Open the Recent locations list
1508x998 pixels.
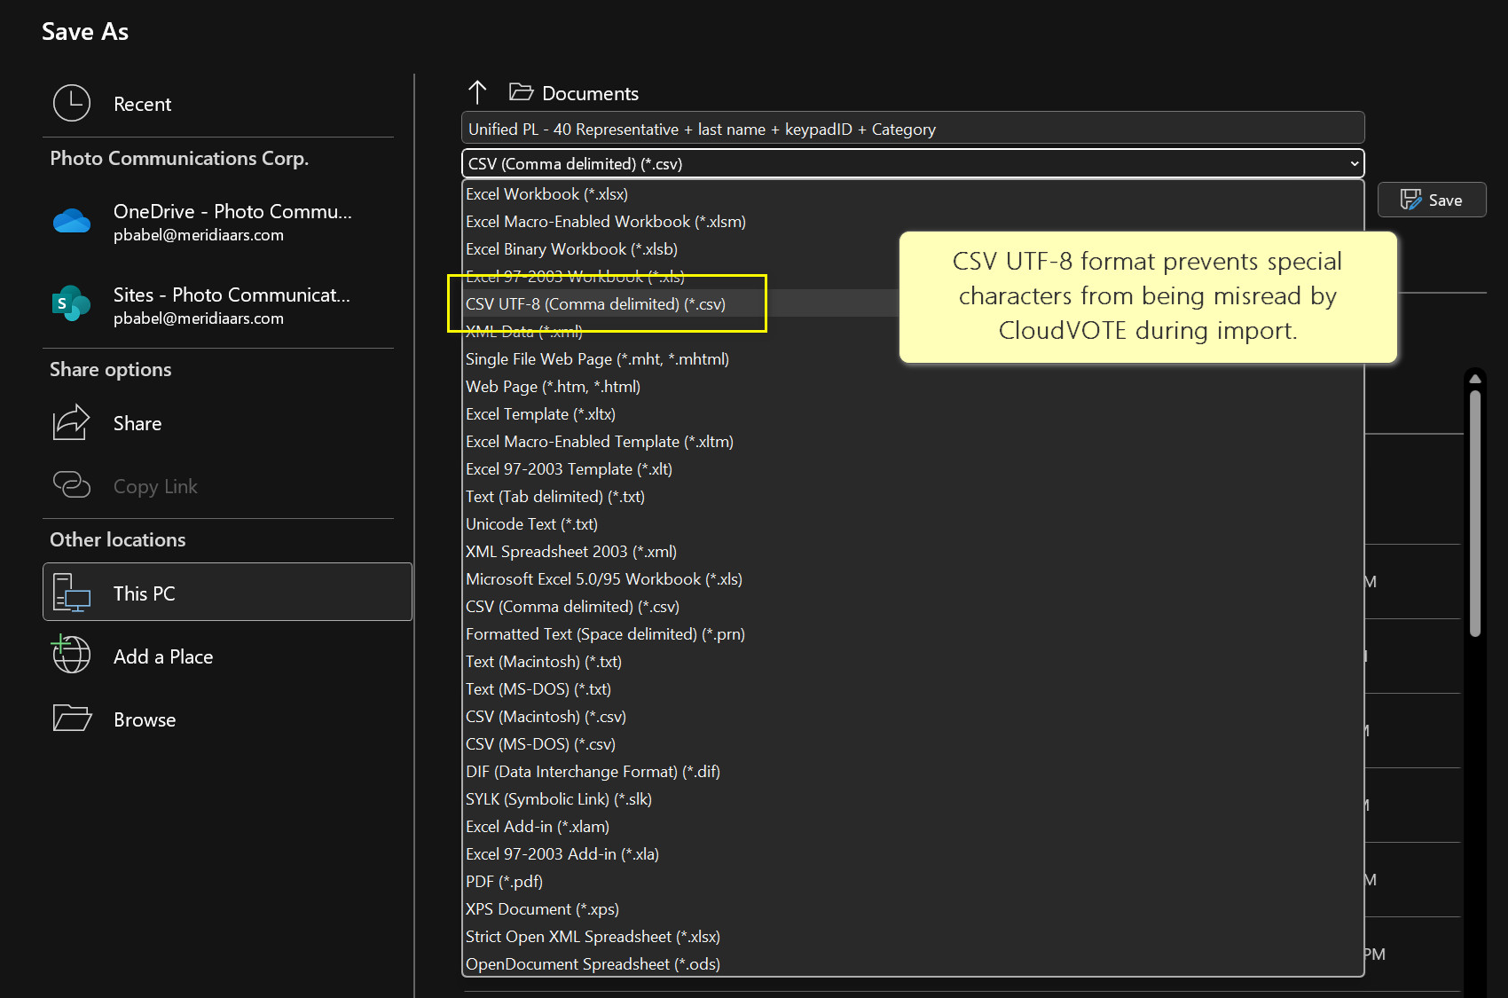pyautogui.click(x=226, y=104)
